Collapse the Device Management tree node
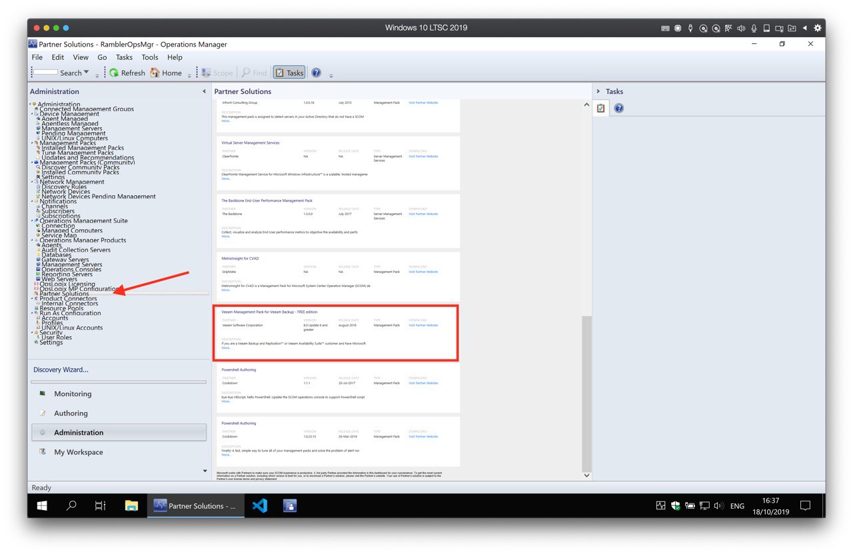Viewport: 853px width, 554px height. tap(31, 114)
